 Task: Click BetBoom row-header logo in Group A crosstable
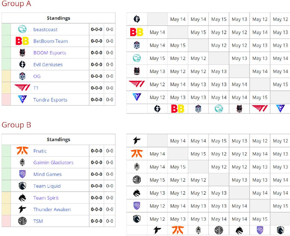point(137,32)
